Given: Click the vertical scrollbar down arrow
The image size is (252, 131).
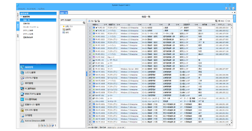Looking at the screenshot, I should click(231, 120).
